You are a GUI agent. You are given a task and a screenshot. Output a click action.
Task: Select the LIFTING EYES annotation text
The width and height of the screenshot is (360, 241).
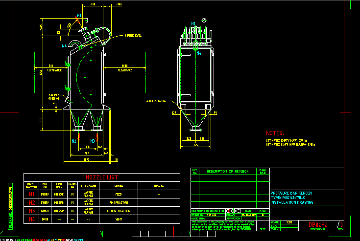133,36
